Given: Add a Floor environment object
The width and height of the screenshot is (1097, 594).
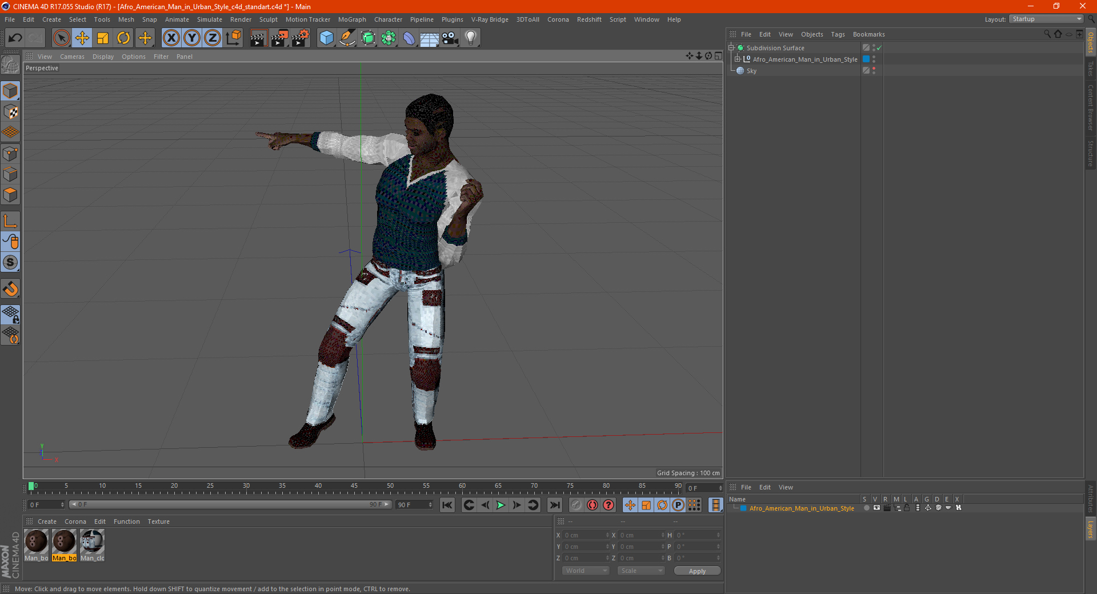Looking at the screenshot, I should click(x=430, y=38).
